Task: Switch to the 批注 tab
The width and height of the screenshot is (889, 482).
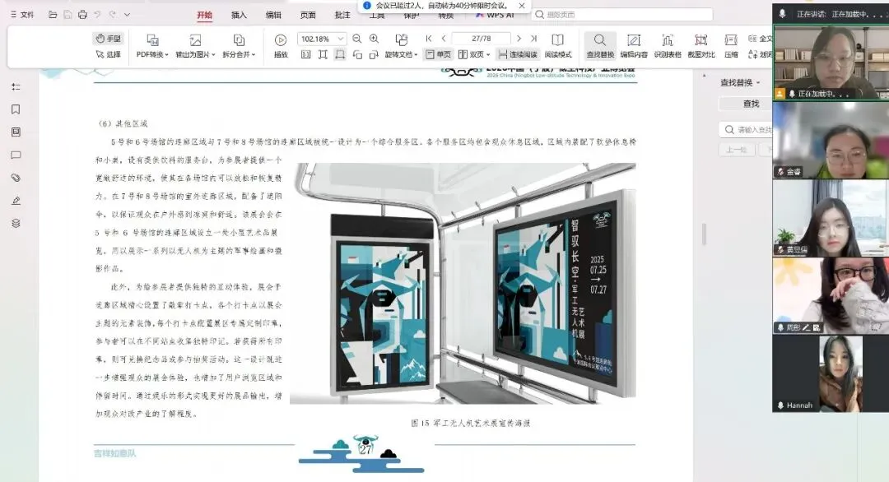Action: (x=342, y=16)
